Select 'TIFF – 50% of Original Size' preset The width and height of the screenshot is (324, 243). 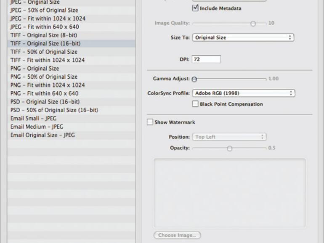72,52
